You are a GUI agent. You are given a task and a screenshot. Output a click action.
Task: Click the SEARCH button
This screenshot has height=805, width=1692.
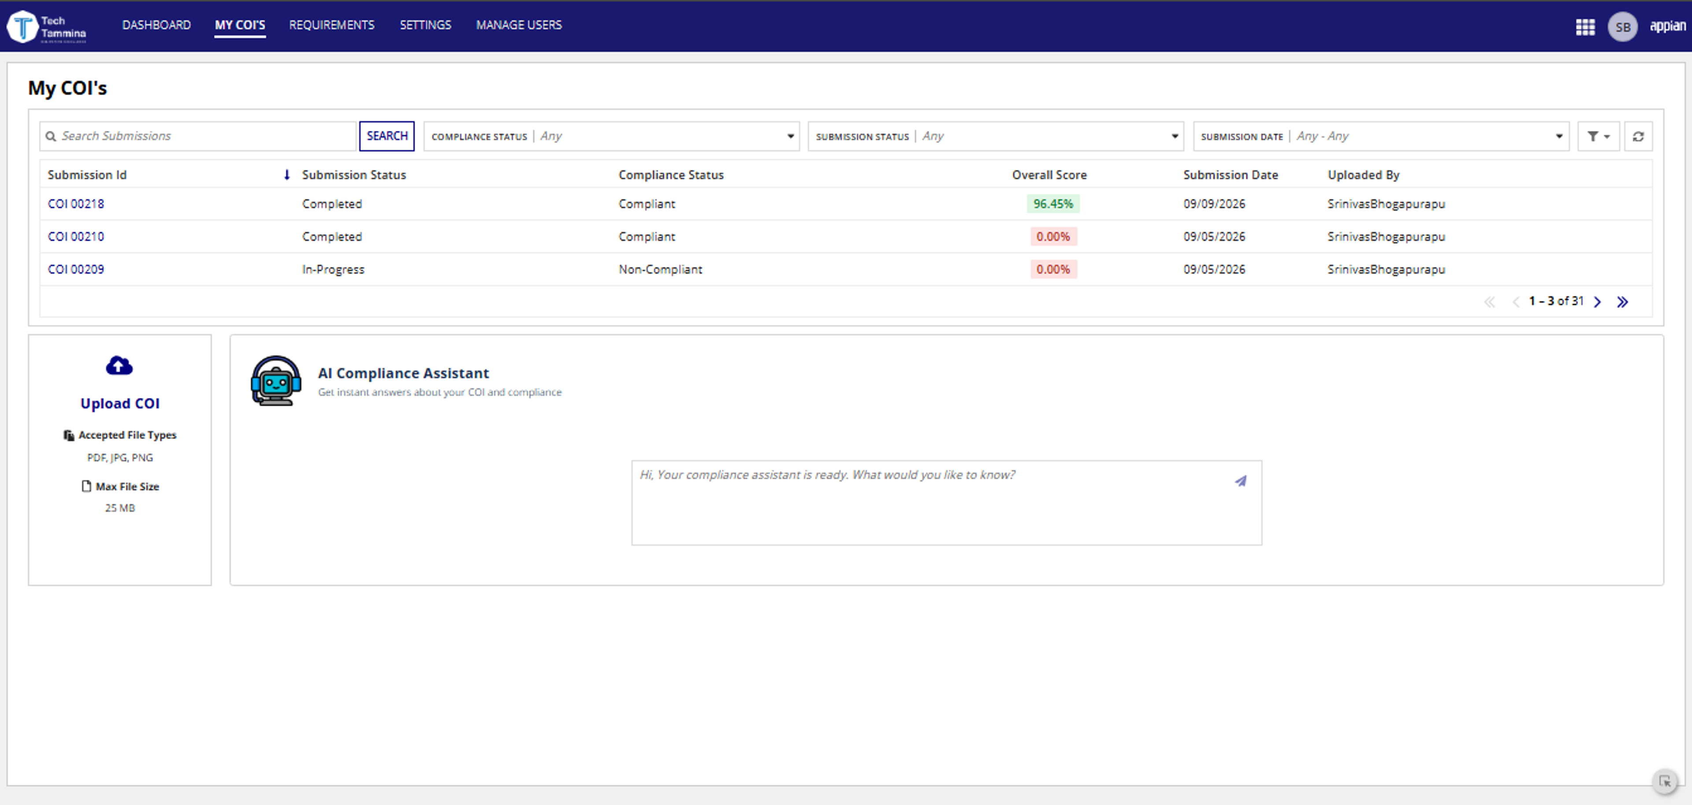coord(387,136)
